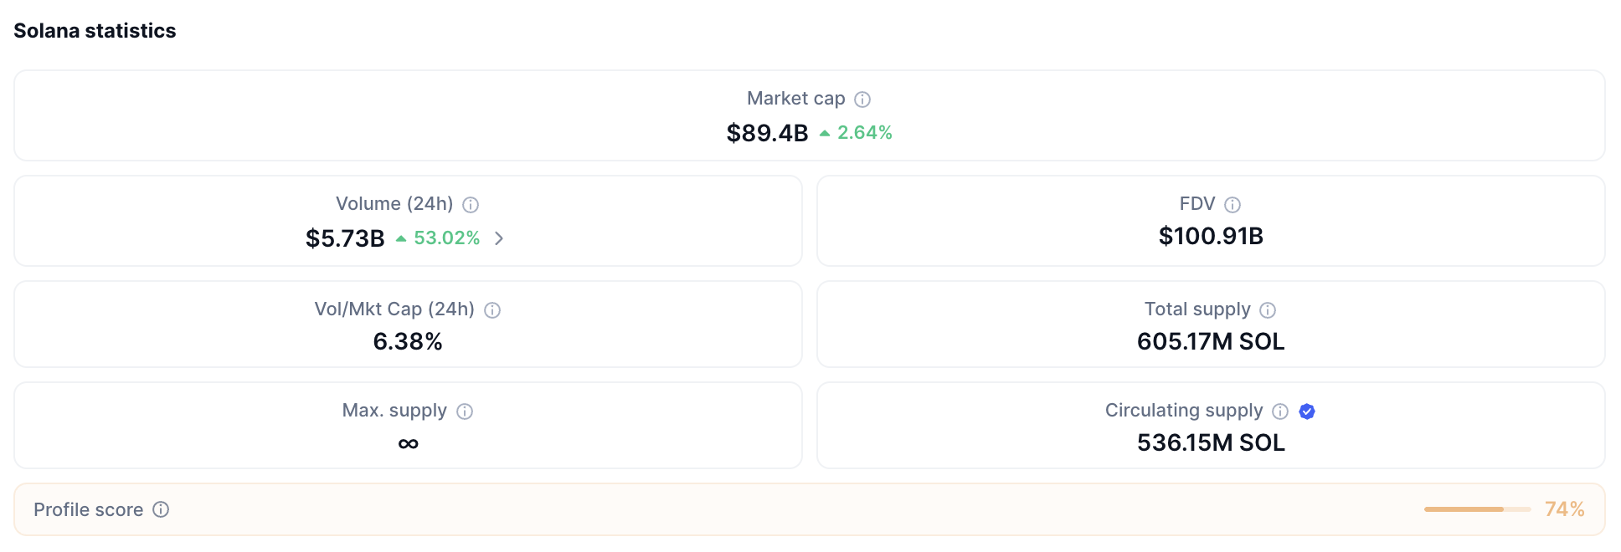This screenshot has height=552, width=1621.
Task: Click the Profile score info icon
Action: pos(161,509)
